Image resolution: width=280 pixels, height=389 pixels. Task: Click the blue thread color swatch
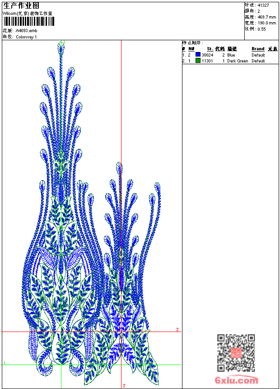coord(198,55)
